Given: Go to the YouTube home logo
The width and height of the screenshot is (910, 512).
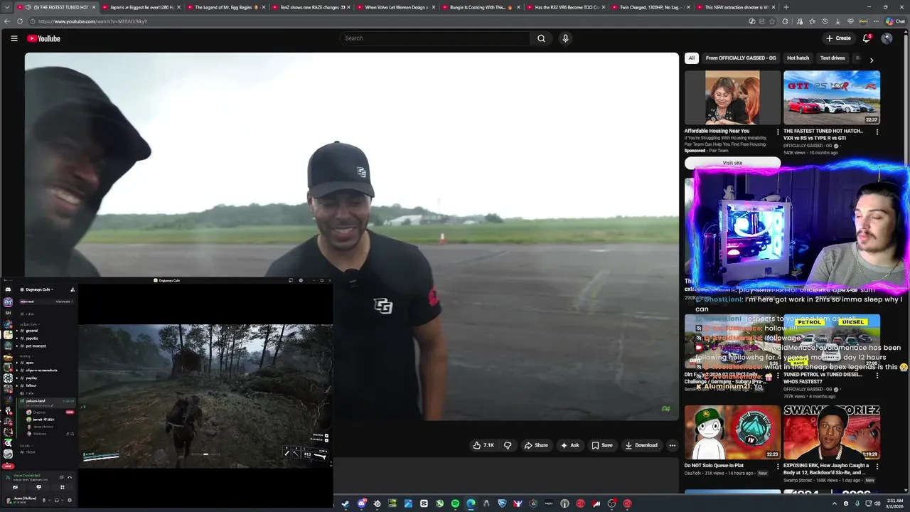Looking at the screenshot, I should (x=43, y=38).
